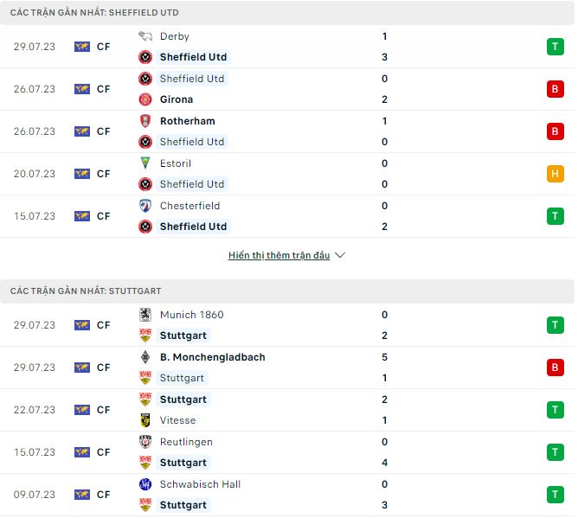
Task: Click the yellow H draw badge for Estoril match
Action: (x=555, y=174)
